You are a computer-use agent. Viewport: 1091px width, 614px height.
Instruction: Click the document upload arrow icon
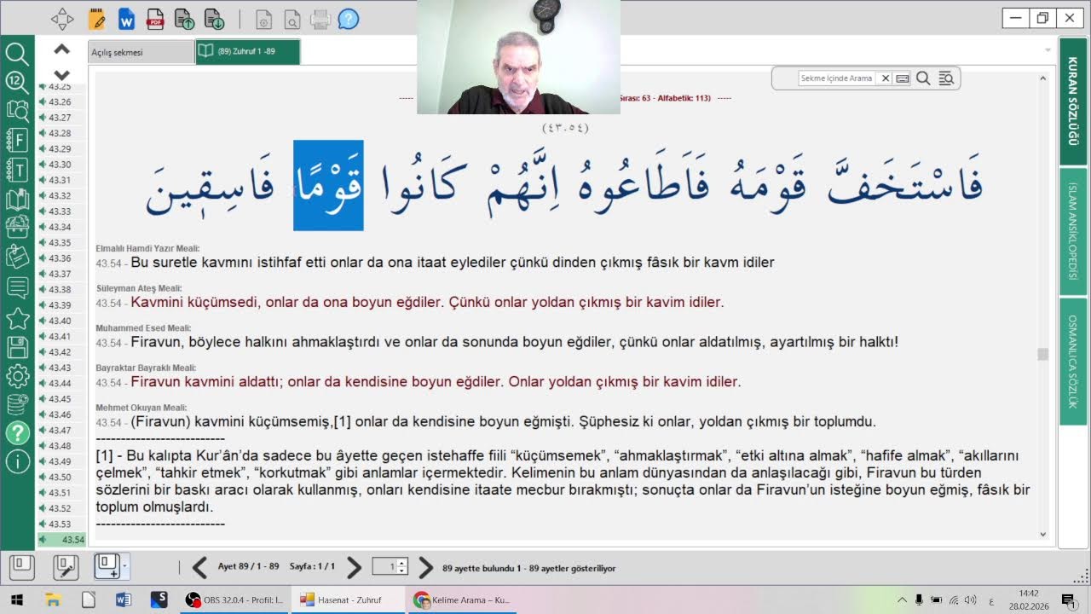(184, 19)
